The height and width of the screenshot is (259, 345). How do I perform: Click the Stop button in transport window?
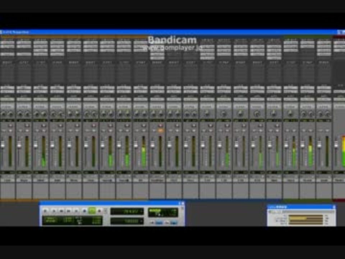click(x=84, y=211)
